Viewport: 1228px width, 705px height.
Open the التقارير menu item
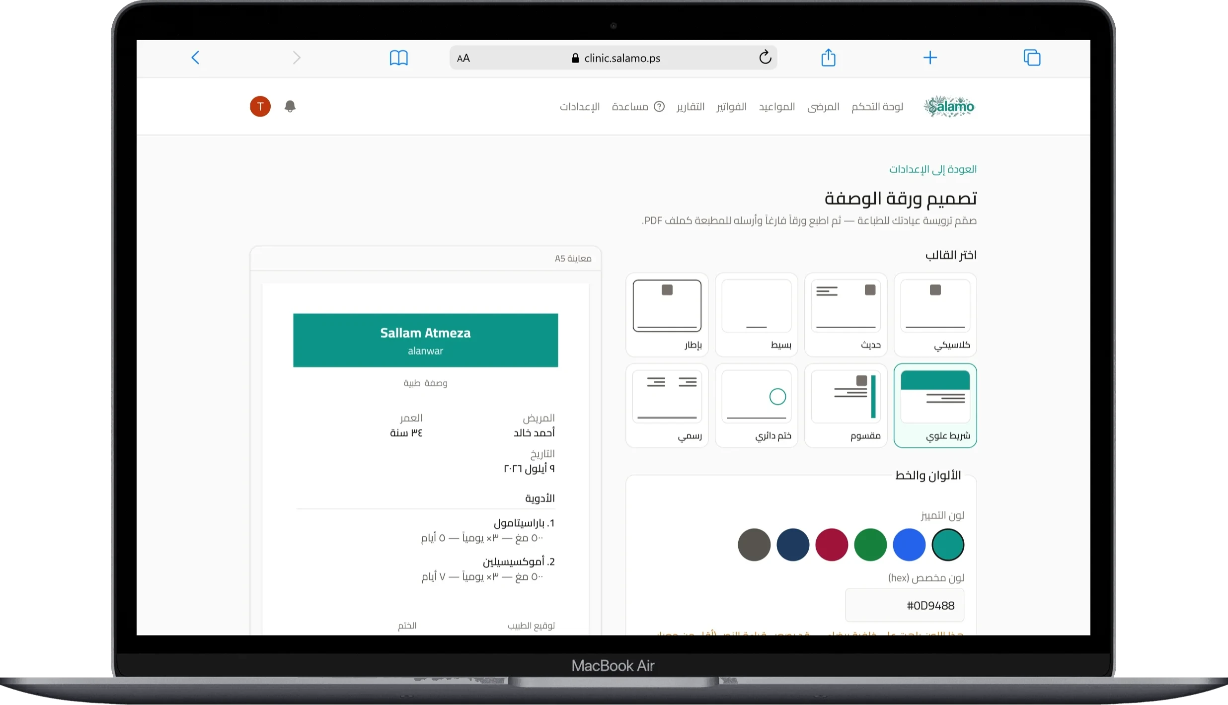pos(691,106)
